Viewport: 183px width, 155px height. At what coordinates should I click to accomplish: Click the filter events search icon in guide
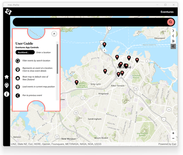tap(18, 61)
